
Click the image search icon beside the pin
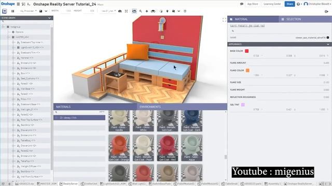click(x=173, y=11)
